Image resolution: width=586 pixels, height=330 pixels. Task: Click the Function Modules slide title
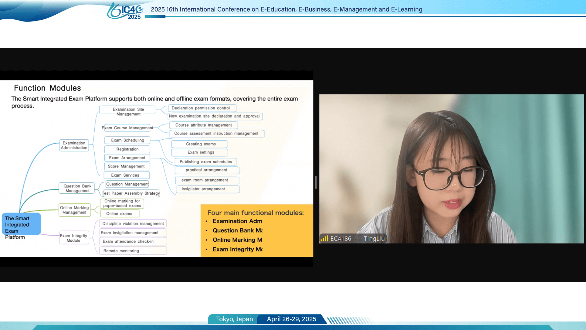tap(47, 88)
